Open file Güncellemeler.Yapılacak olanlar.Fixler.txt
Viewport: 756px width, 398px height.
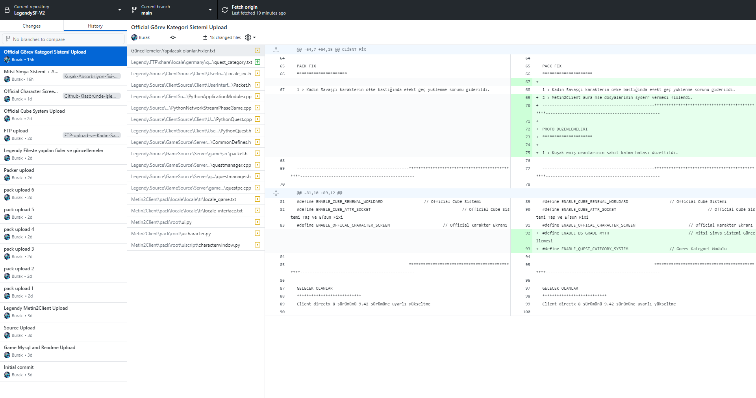click(196, 50)
